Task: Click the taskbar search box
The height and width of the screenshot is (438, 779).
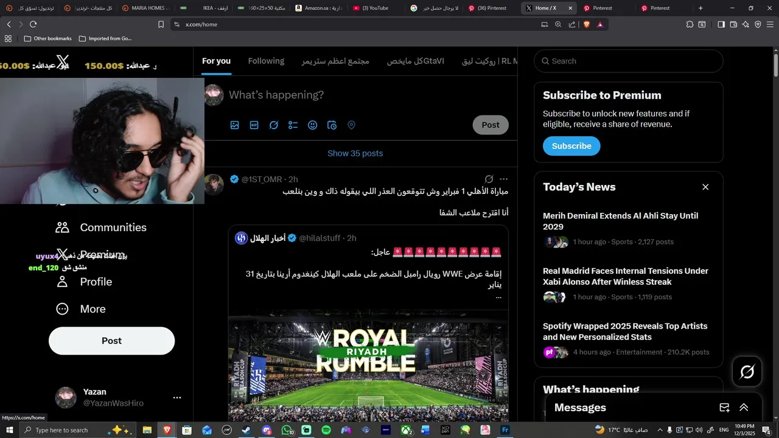Action: coord(79,430)
